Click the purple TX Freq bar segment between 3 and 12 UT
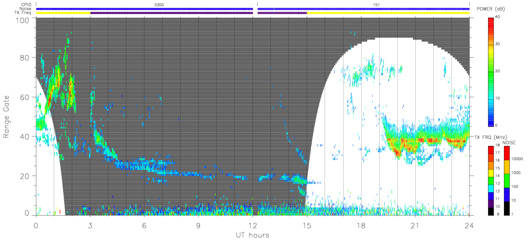 [x=172, y=13]
